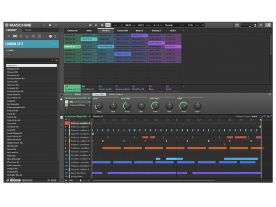Select group G1 Synth
This screenshot has width=276, height=207.
[x=173, y=88]
